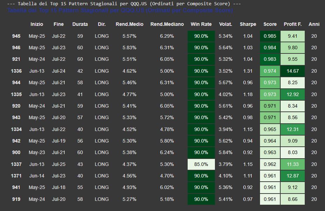
Task: Click the Score column header
Action: [x=270, y=24]
